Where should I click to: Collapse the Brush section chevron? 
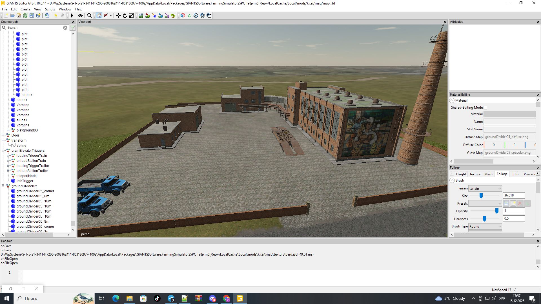point(452,180)
